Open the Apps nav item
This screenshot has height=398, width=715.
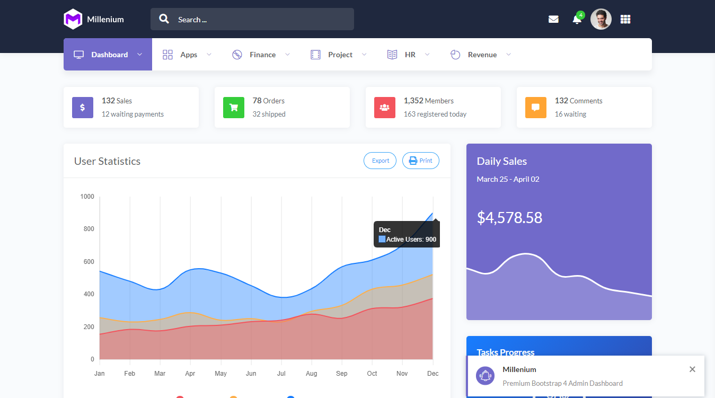[187, 55]
